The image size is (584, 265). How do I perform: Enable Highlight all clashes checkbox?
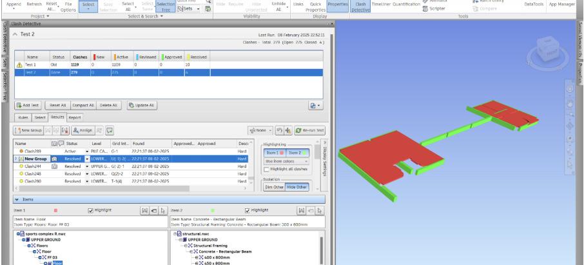click(266, 169)
